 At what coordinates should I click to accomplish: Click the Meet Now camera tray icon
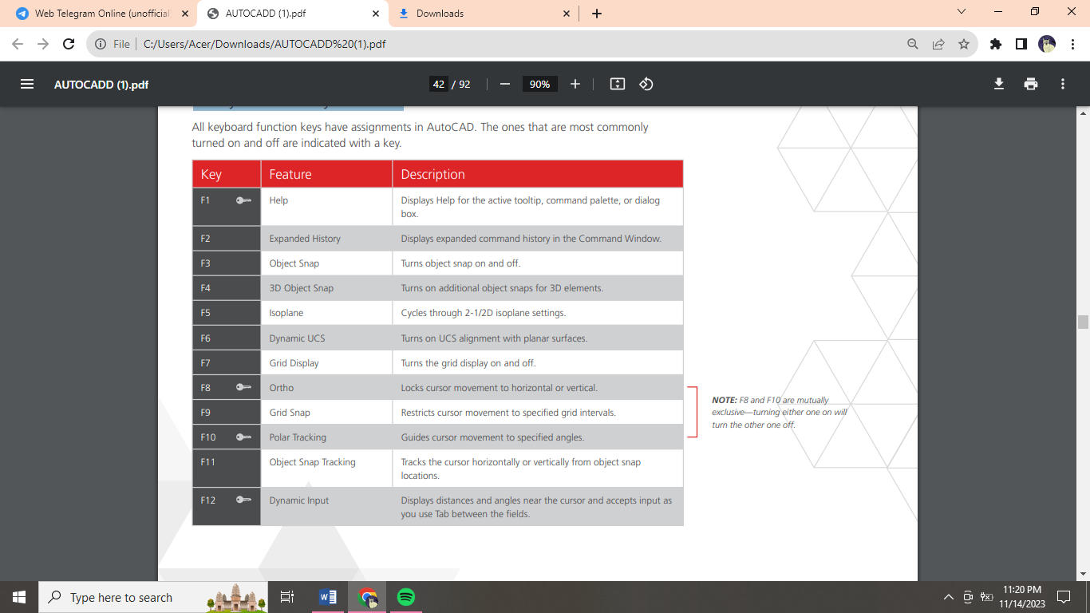[968, 597]
